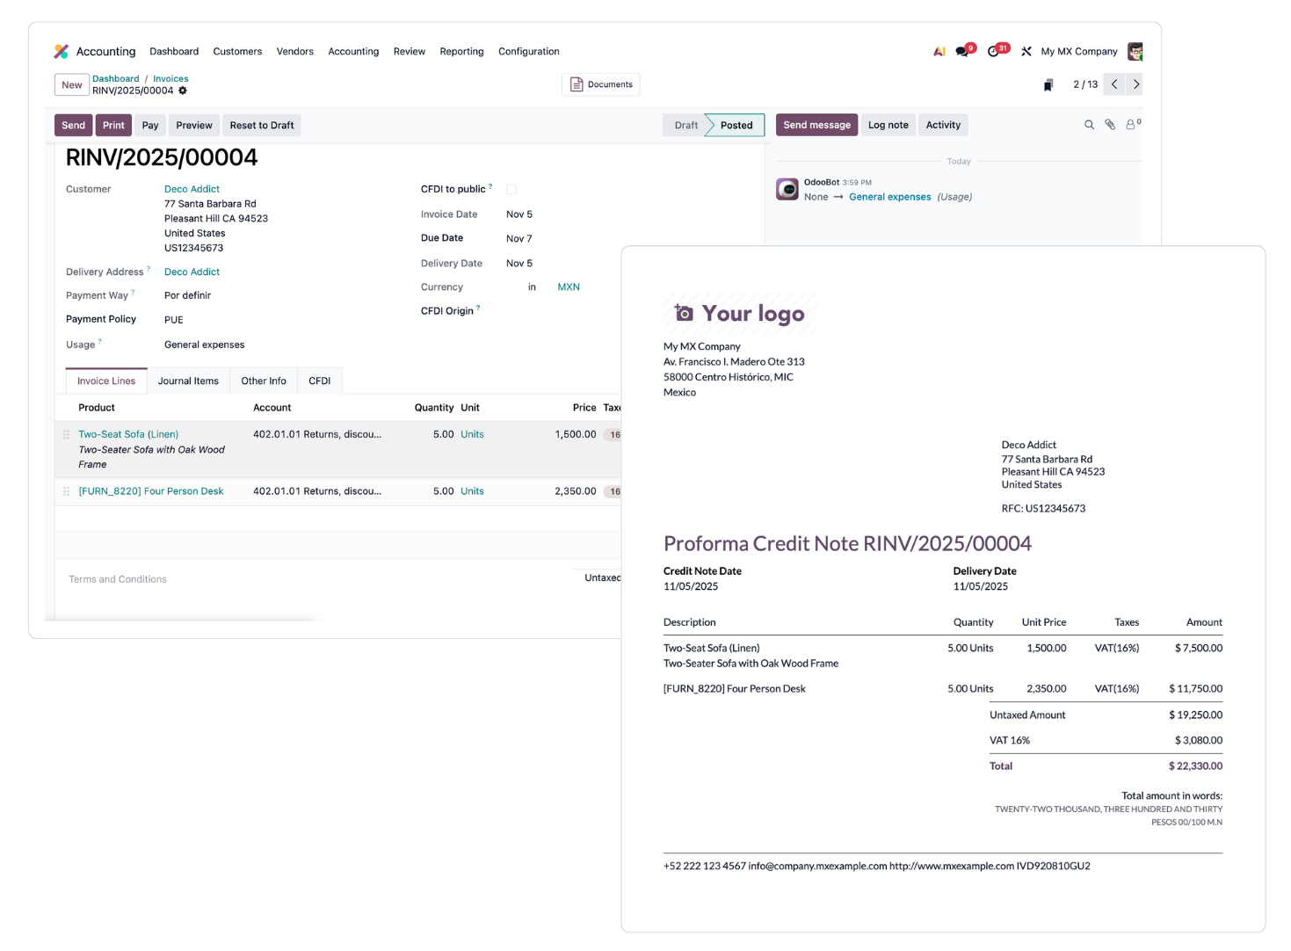Viewport: 1291px width, 951px height.
Task: Click the developer tools wrench icon
Action: 1026,51
